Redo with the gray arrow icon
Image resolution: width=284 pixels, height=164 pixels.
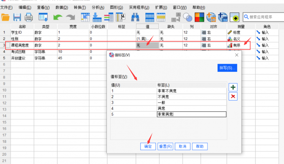tap(71, 18)
